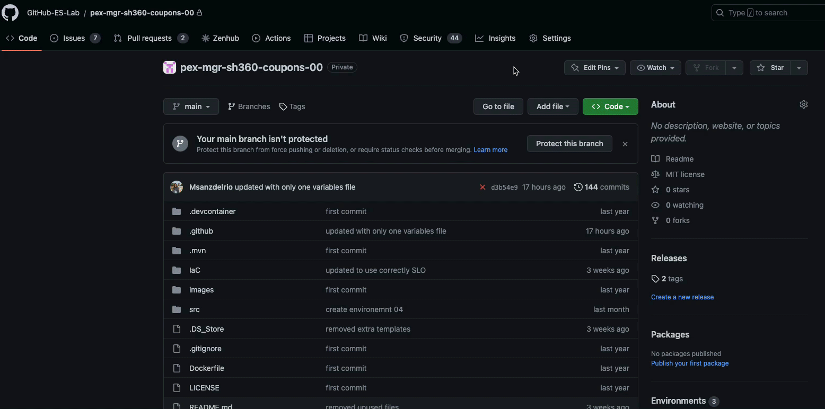The height and width of the screenshot is (409, 825).
Task: View Branches list
Action: (249, 106)
